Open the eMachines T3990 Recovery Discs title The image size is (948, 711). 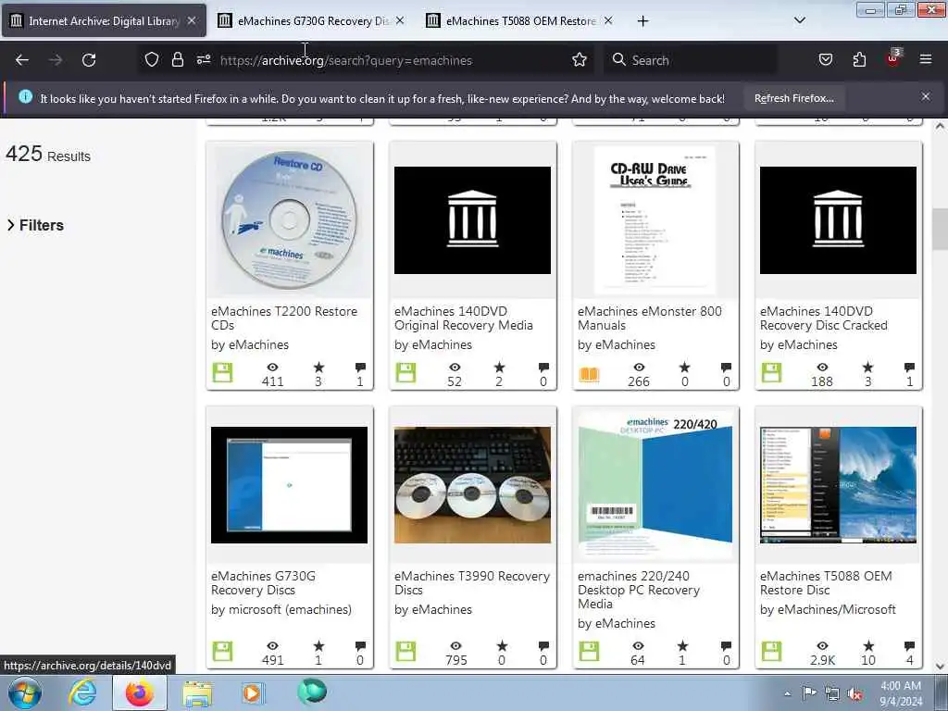click(471, 583)
